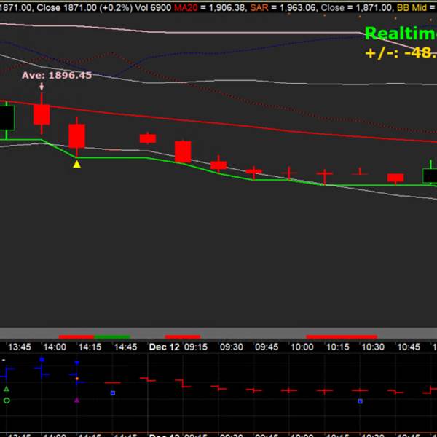Viewport: 437px width, 437px height.
Task: Click the green segment on the signal ribbon
Action: (x=112, y=336)
